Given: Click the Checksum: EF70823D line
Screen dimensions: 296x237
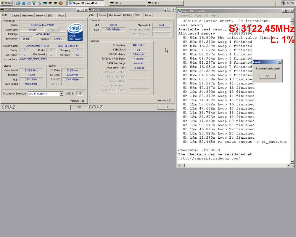Looking at the screenshot, I should coord(199,150).
